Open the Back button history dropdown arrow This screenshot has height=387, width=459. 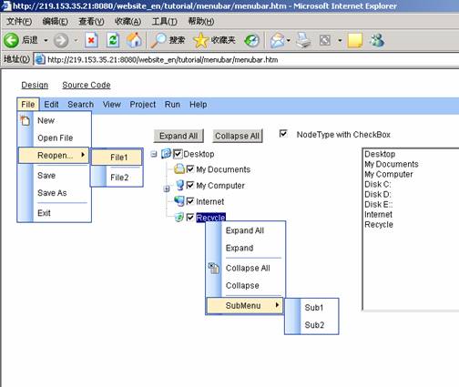pos(46,40)
